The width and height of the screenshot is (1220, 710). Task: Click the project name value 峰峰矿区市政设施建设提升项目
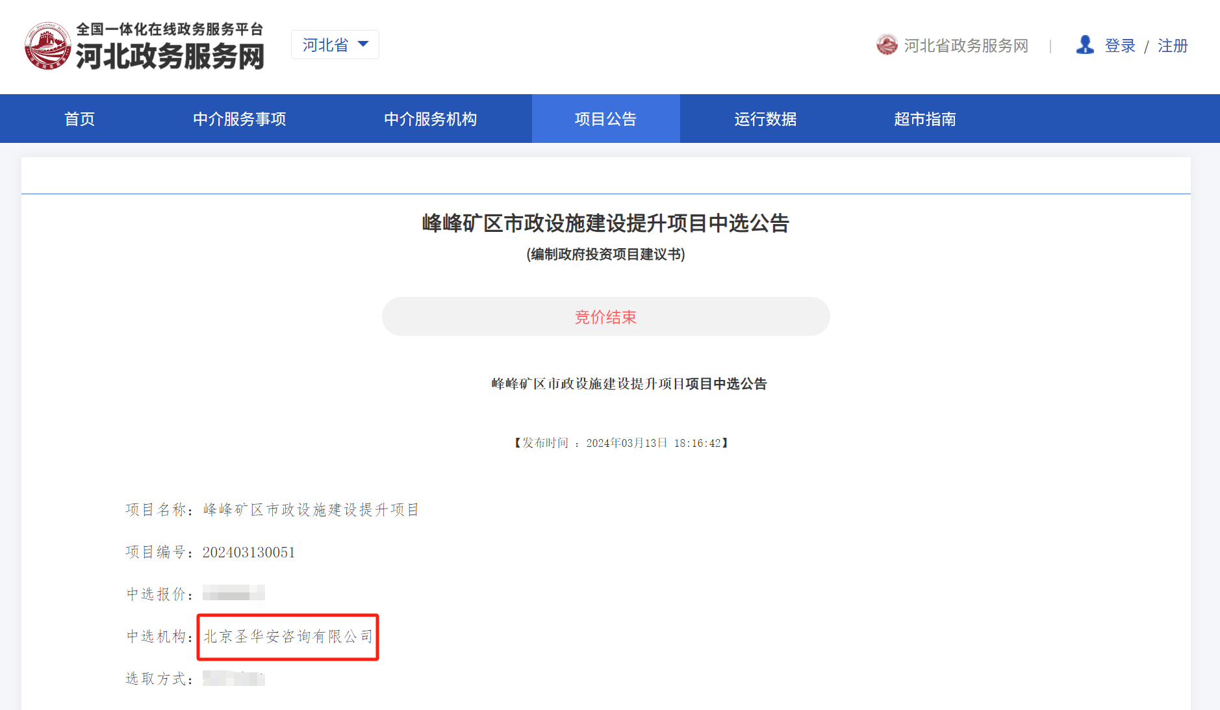tap(311, 510)
